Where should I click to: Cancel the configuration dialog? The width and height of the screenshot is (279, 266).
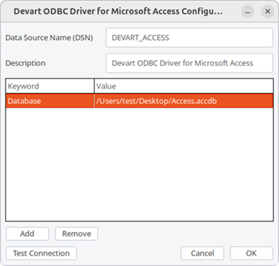(202, 253)
